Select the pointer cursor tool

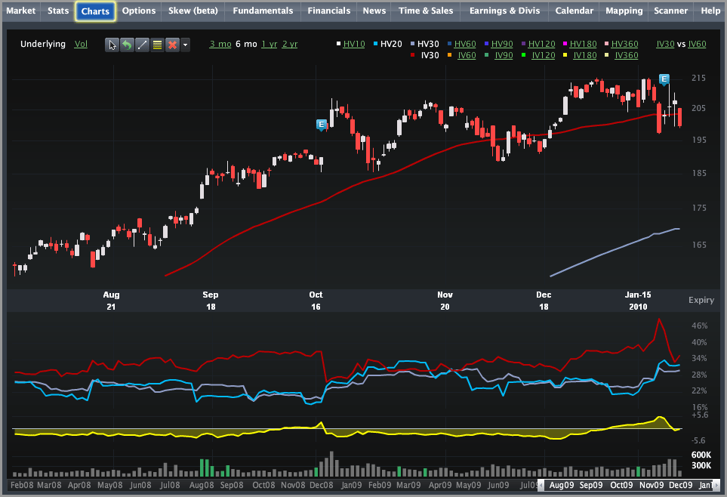(112, 45)
